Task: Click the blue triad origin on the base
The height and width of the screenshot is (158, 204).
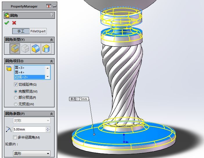Action: click(124, 142)
